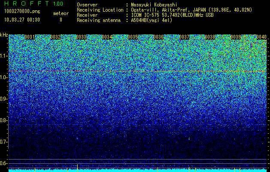Click the 0032 time marker
Viewport: 270px width, 172px height.
55,37
